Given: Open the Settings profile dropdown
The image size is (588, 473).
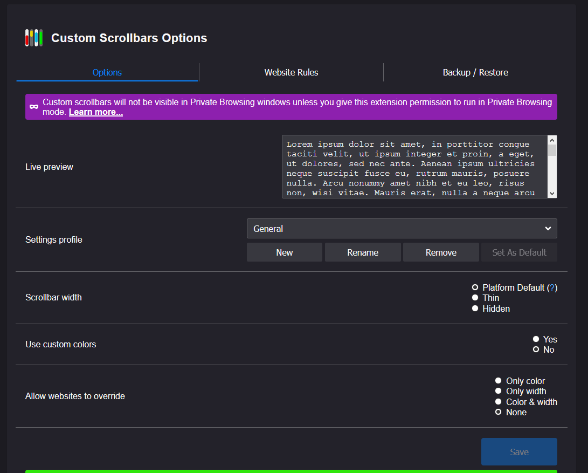Looking at the screenshot, I should [402, 228].
